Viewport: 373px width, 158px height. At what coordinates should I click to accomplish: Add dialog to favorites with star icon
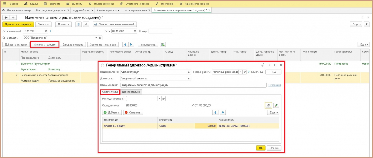[102, 65]
